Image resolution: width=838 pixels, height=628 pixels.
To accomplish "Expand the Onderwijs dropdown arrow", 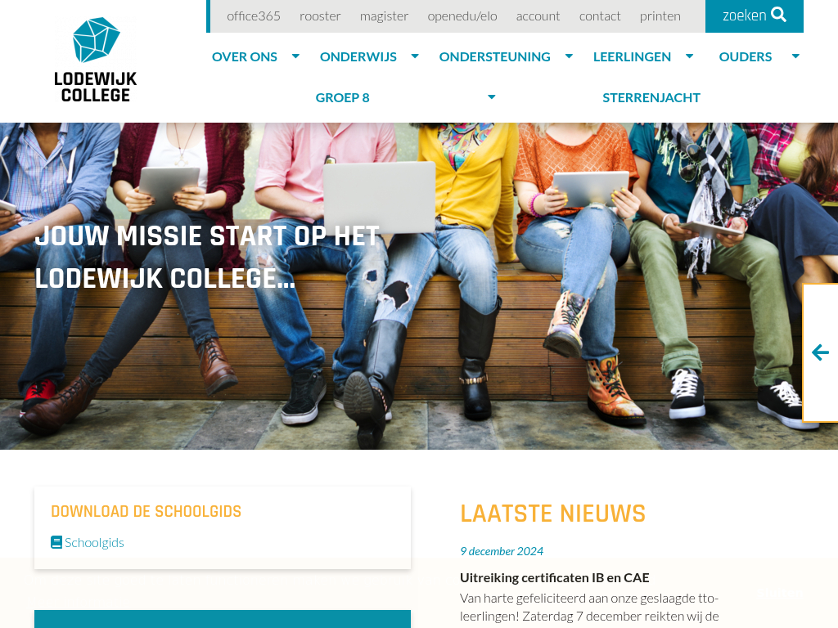I will [415, 56].
